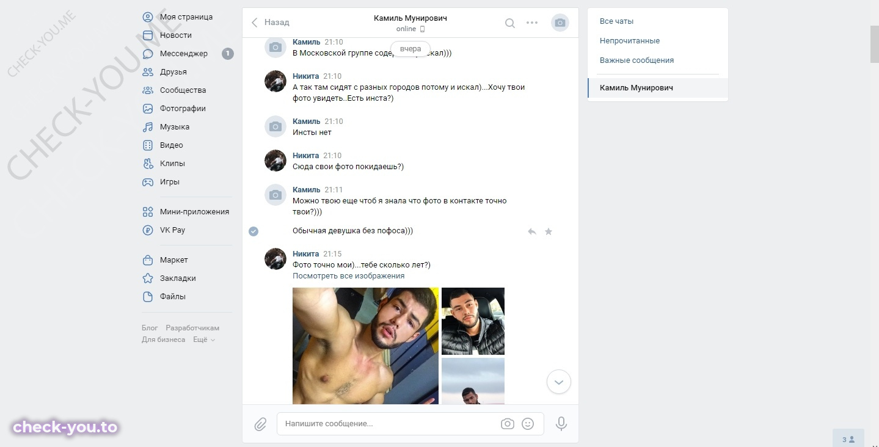The image size is (879, 447).
Task: Click the unread badge next to Мессенджер
Action: (x=228, y=54)
